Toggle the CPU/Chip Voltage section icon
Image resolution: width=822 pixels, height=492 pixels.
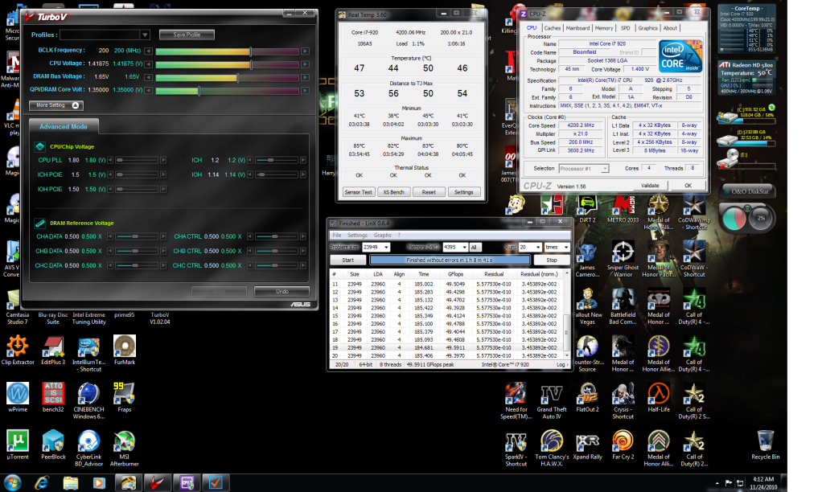point(40,146)
